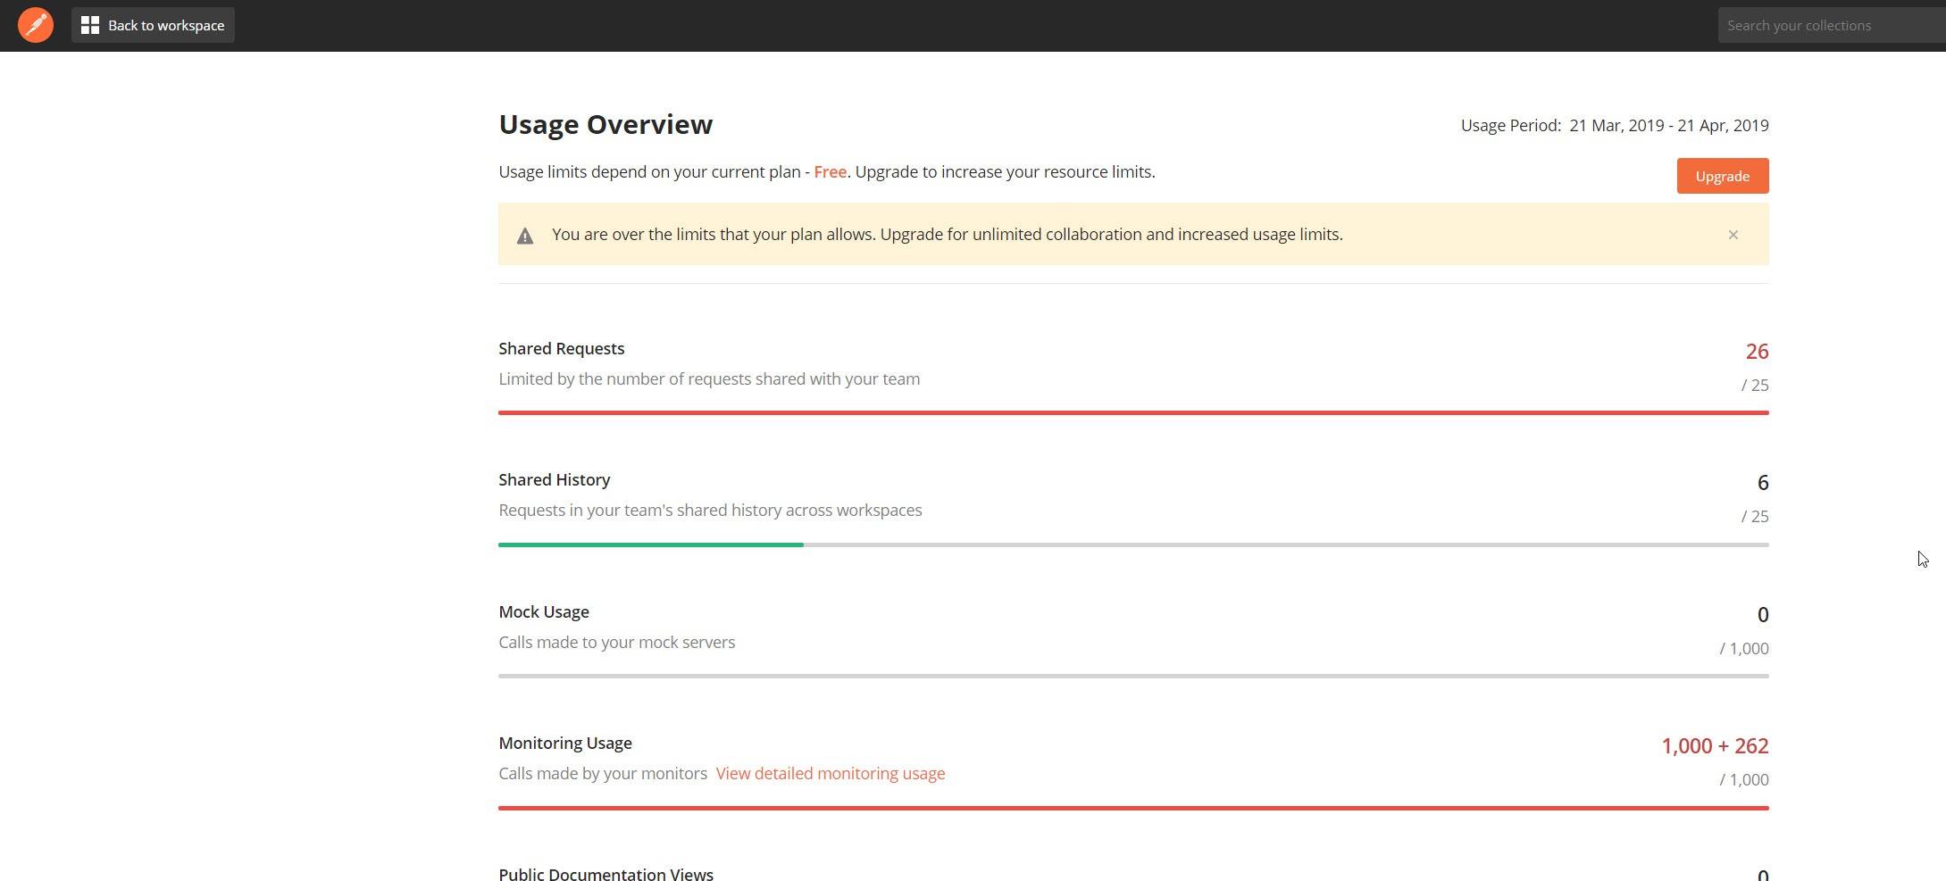
Task: Click the Shared History count of 6
Action: [1761, 482]
